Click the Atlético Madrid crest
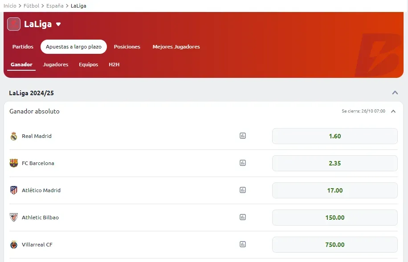 click(14, 190)
